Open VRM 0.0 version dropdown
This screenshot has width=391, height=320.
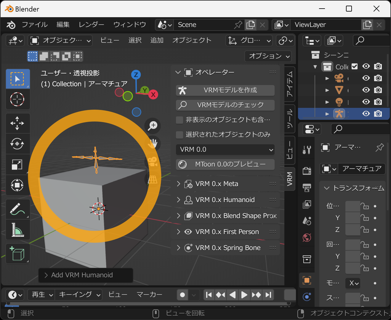coord(225,150)
